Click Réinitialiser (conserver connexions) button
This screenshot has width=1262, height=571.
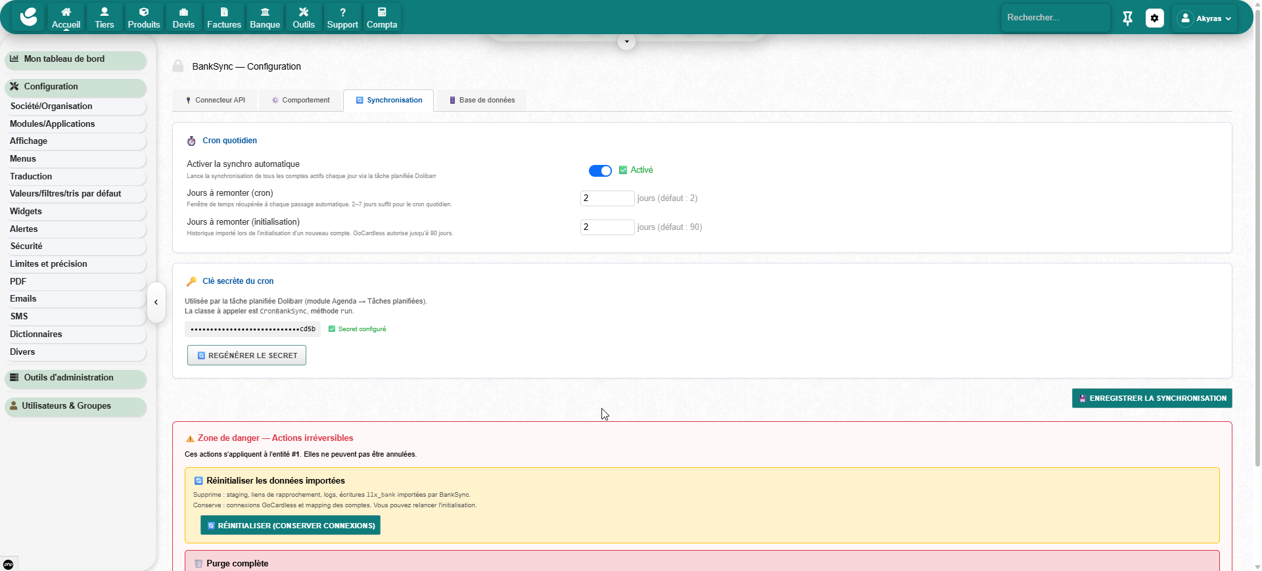[291, 526]
